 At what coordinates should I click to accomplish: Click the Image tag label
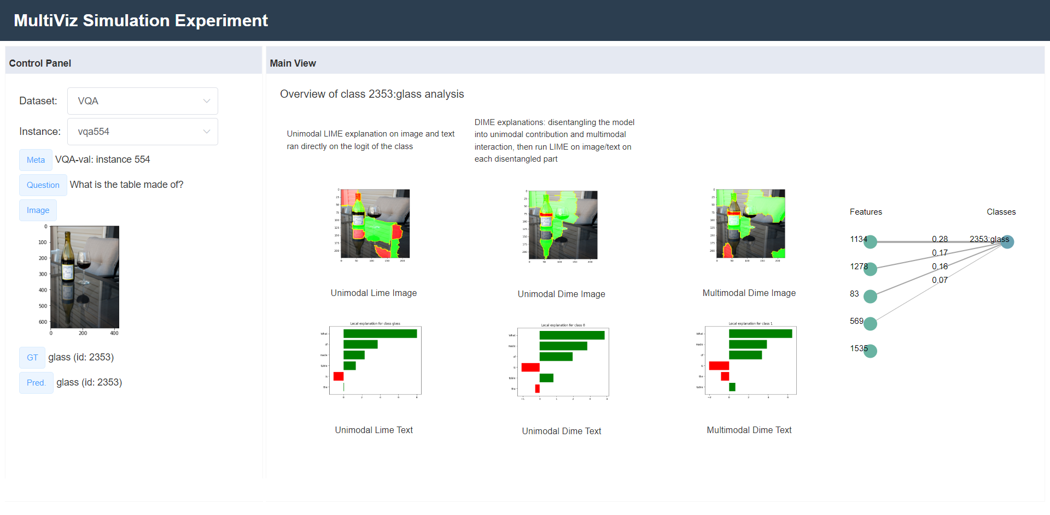(38, 210)
